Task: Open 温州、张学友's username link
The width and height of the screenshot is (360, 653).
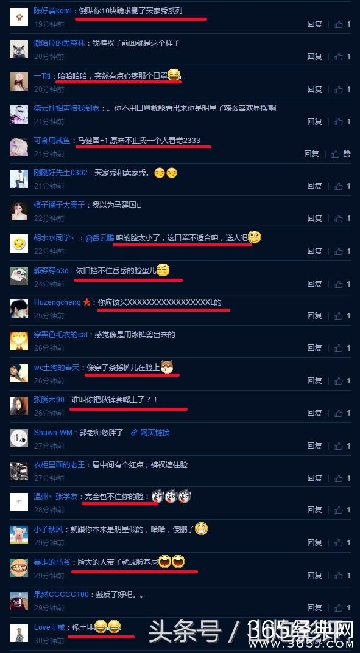Action: [56, 497]
